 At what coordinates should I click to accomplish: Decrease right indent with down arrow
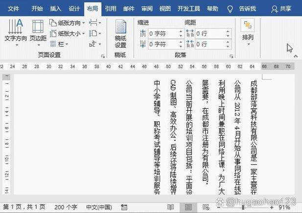(x=181, y=47)
